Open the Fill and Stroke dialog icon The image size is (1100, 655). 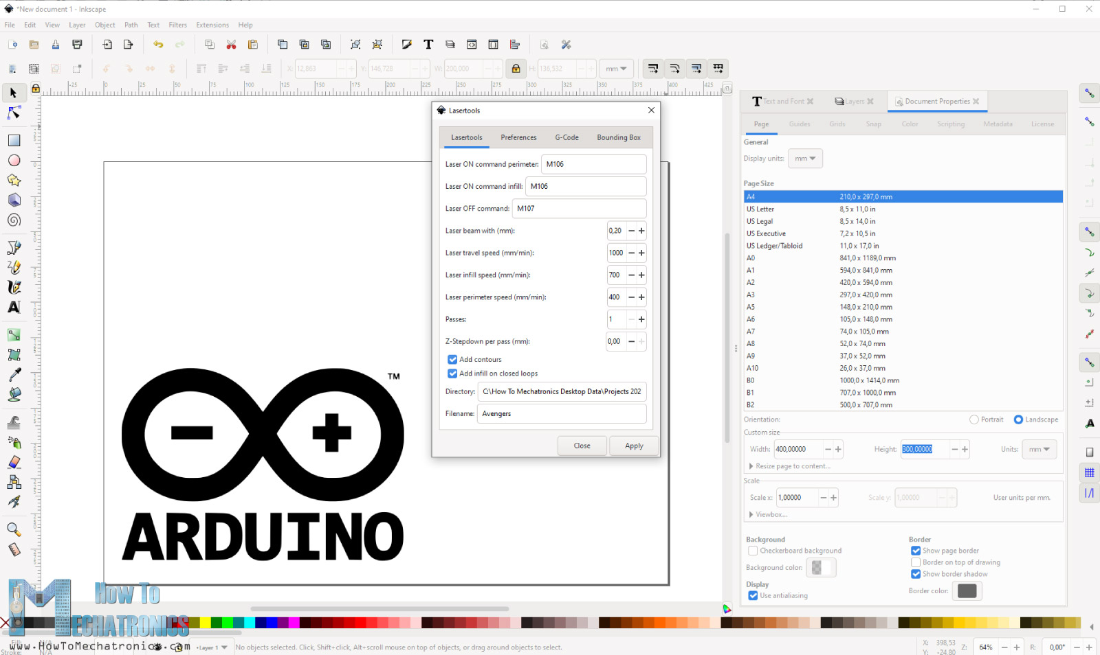click(x=407, y=44)
